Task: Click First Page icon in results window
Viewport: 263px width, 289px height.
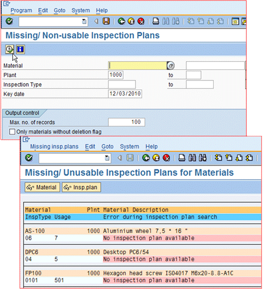Action: pyautogui.click(x=219, y=158)
